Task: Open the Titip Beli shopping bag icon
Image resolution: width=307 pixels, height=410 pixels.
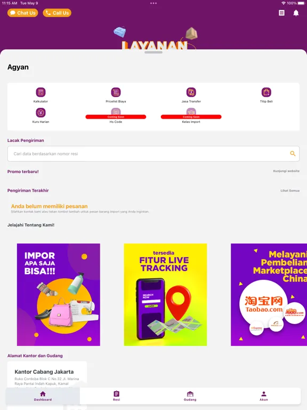Action: click(x=266, y=92)
